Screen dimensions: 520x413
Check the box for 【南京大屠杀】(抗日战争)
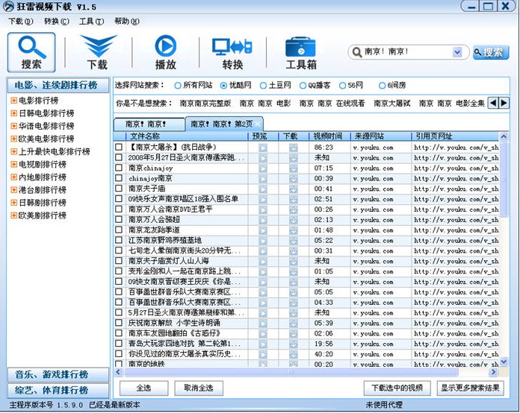pos(118,147)
